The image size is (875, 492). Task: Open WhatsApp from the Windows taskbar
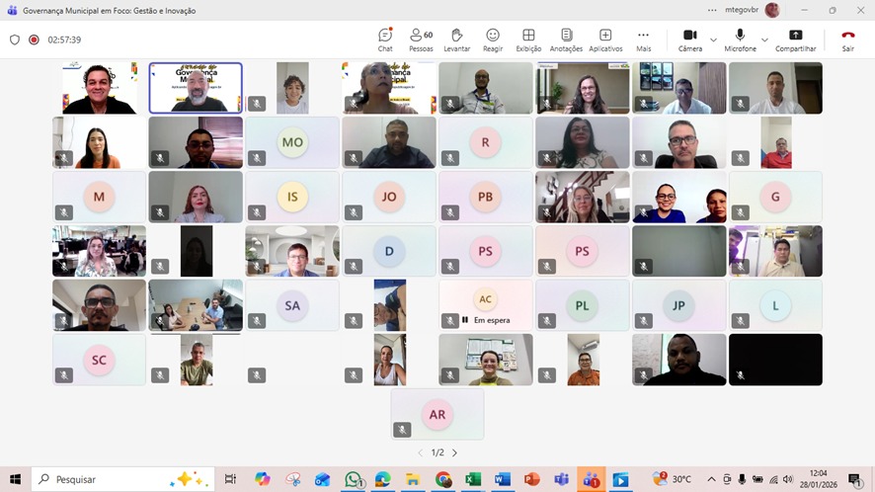point(353,479)
